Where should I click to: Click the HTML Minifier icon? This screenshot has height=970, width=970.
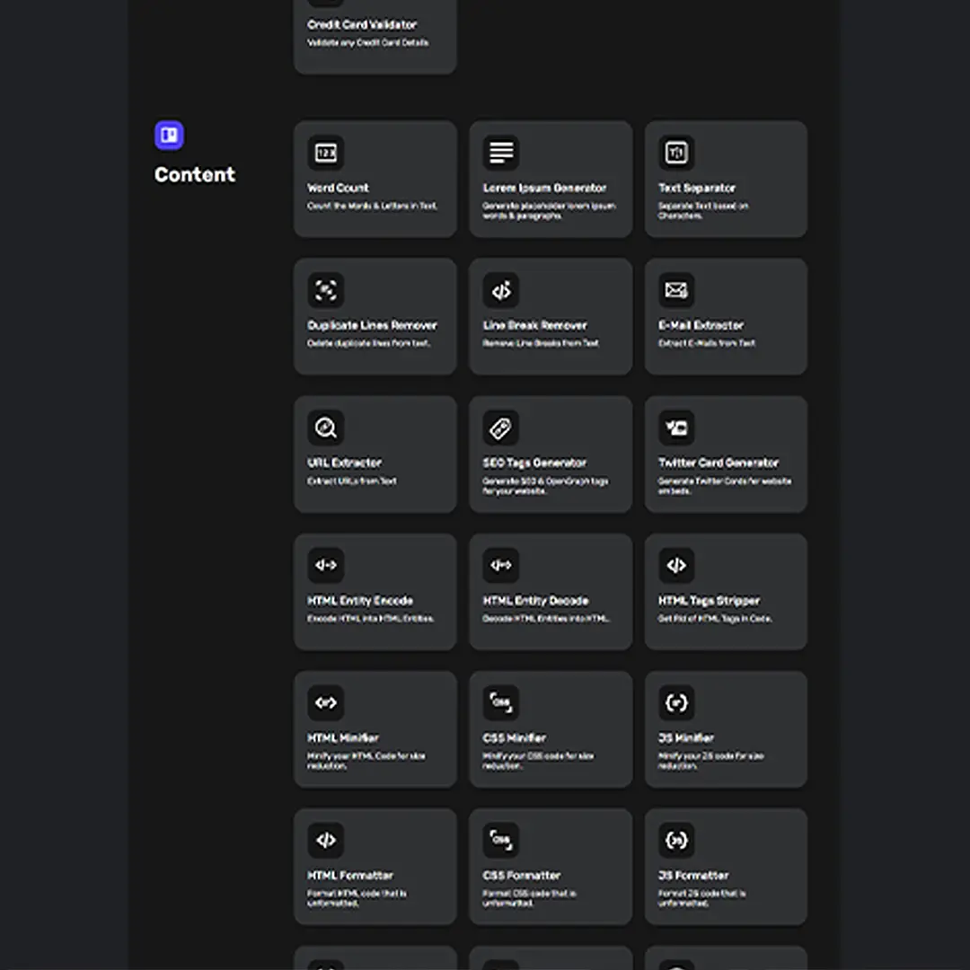[326, 702]
